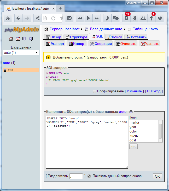
Task: Click into the Разделитель input field
Action: 76,176
